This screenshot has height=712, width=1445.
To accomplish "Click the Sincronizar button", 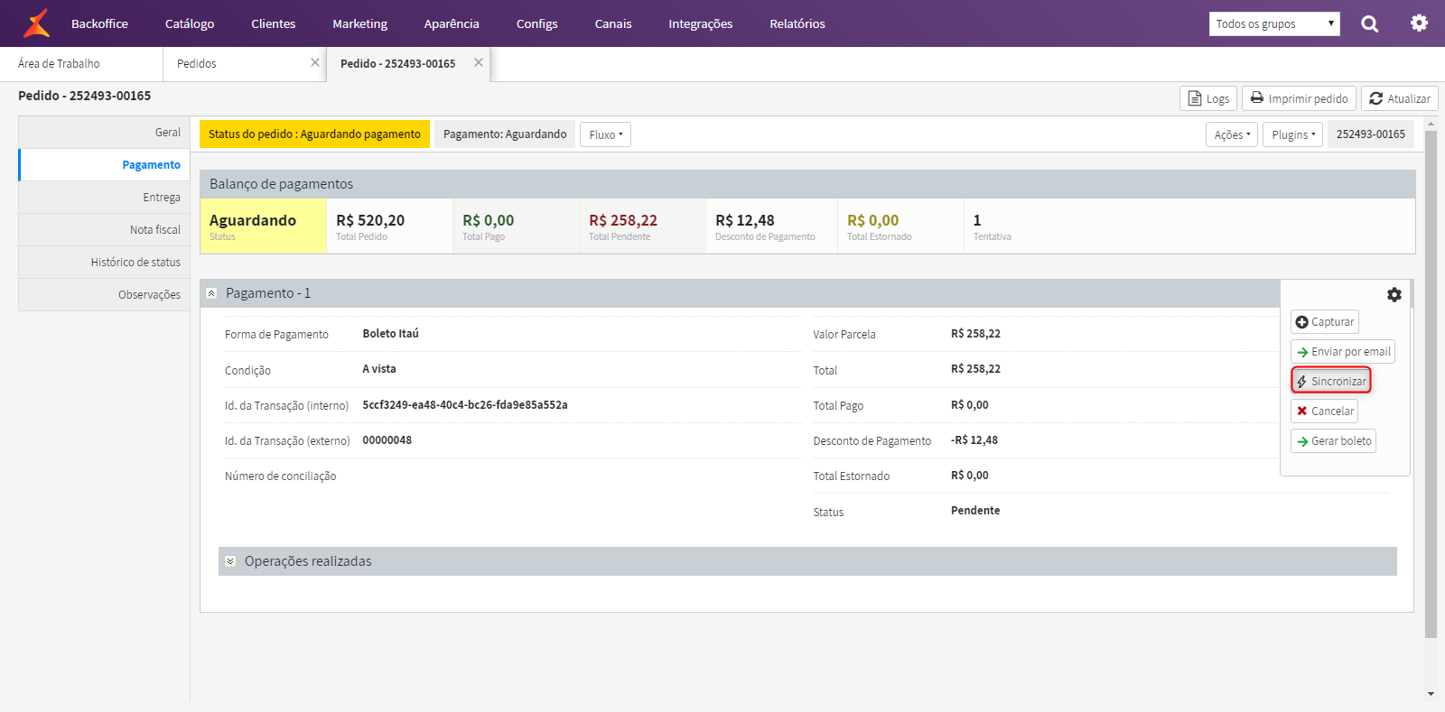I will coord(1331,381).
